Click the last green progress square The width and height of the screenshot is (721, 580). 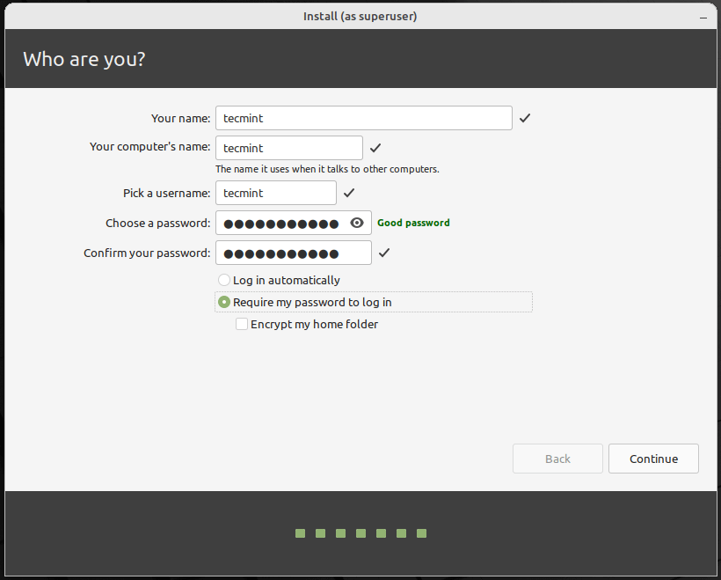[x=421, y=533]
